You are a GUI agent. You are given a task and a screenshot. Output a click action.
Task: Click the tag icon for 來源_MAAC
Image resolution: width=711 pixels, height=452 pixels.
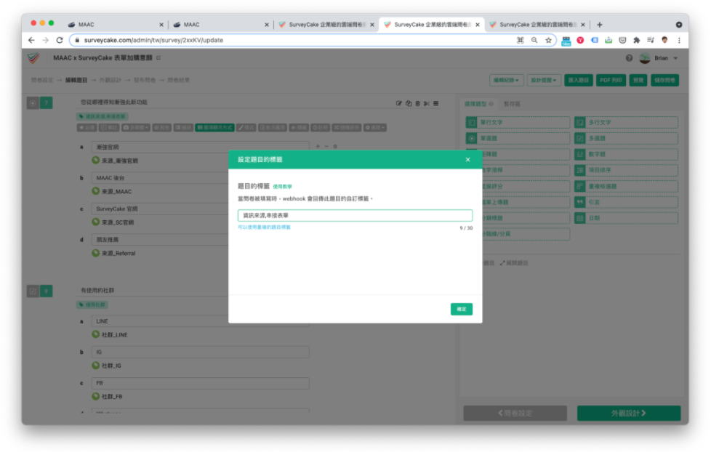pyautogui.click(x=96, y=191)
